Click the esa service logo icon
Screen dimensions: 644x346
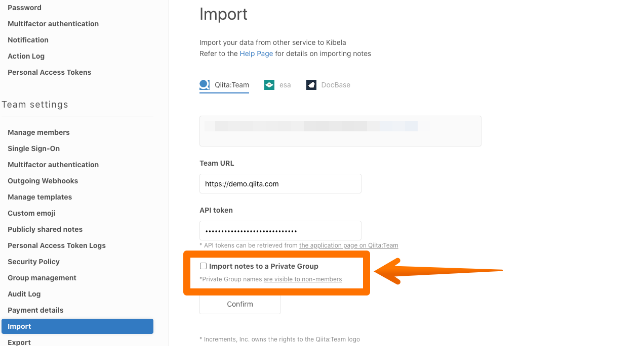point(269,85)
